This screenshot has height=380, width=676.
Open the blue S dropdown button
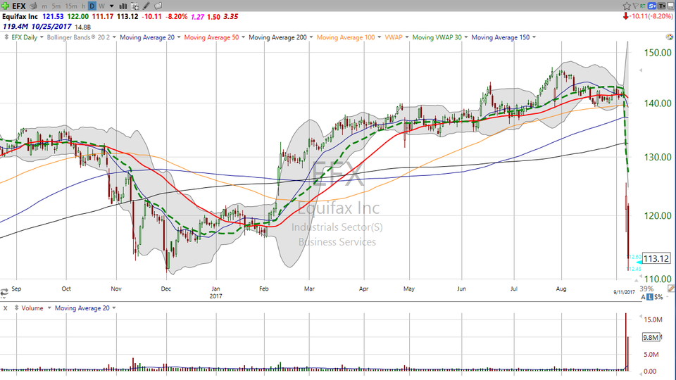(652, 6)
